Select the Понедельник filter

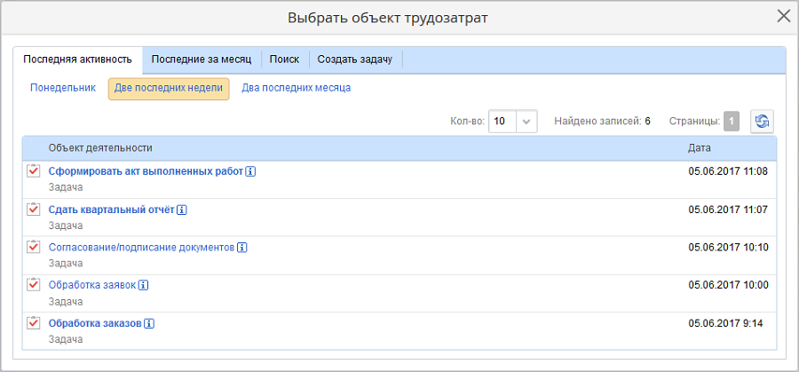pos(62,89)
